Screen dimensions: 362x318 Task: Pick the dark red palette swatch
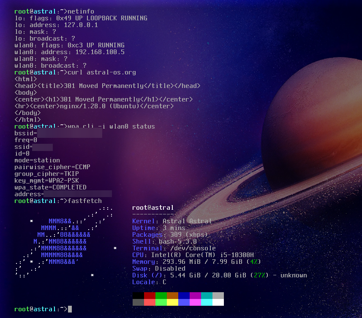pos(150,296)
